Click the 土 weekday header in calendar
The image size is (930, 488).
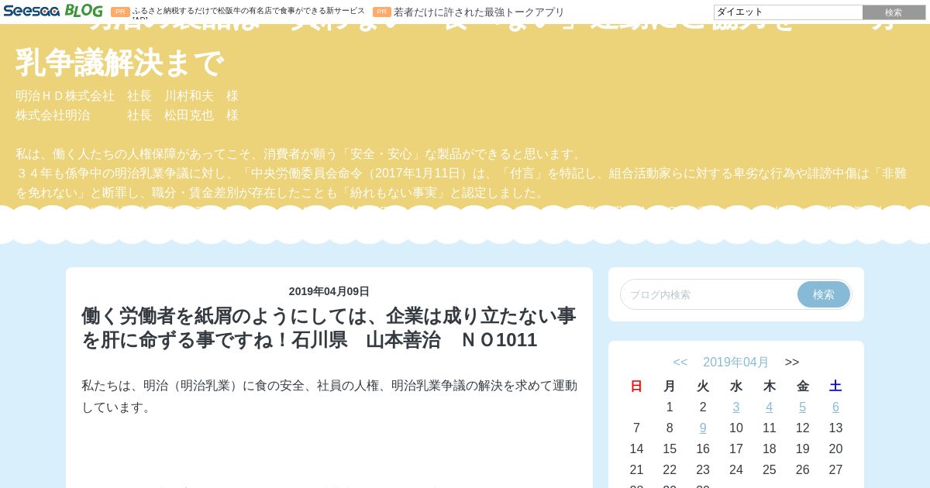click(835, 386)
